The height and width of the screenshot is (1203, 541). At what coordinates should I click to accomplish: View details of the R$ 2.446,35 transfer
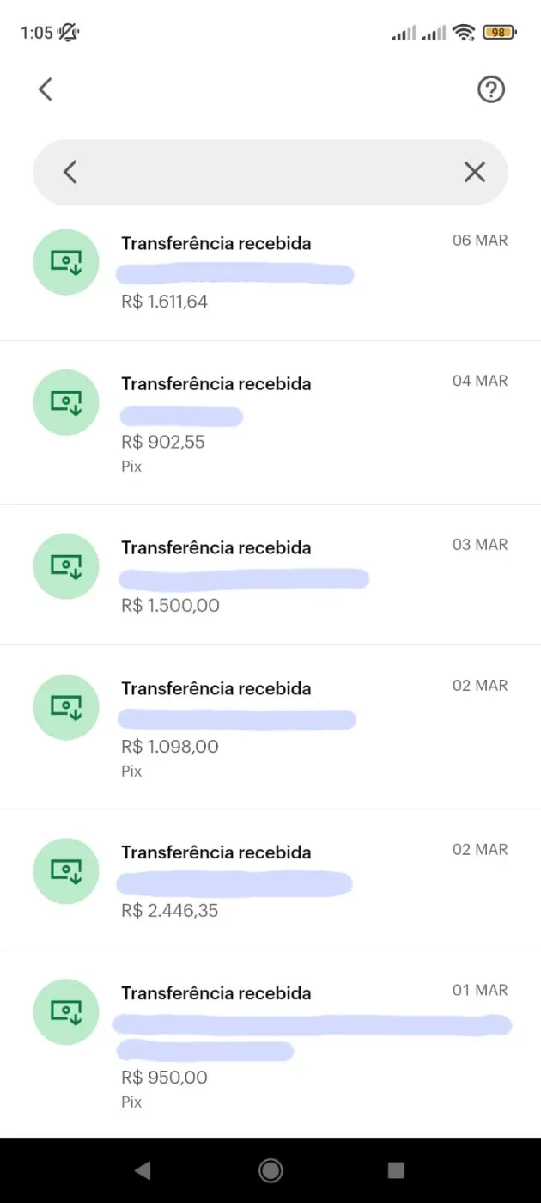coord(270,879)
